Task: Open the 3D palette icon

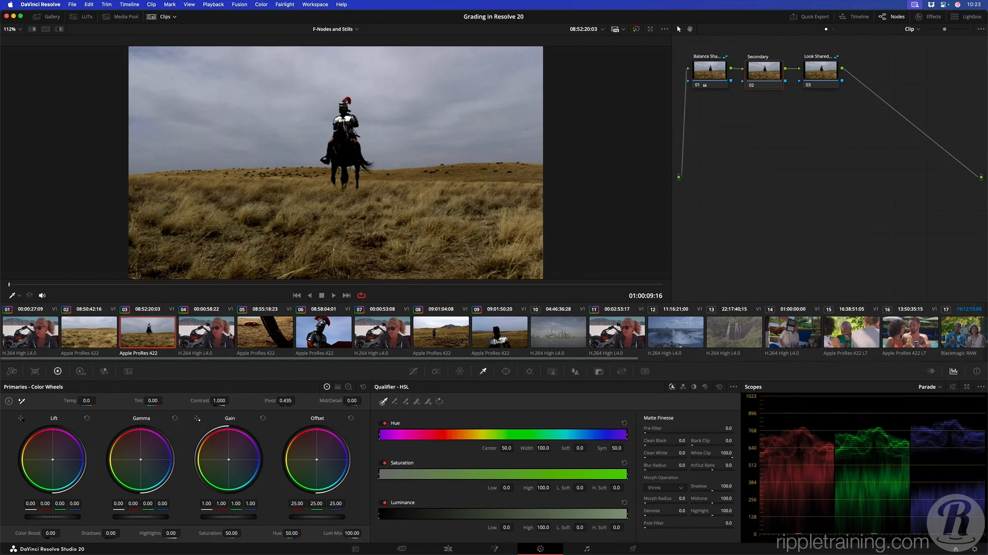Action: click(645, 371)
